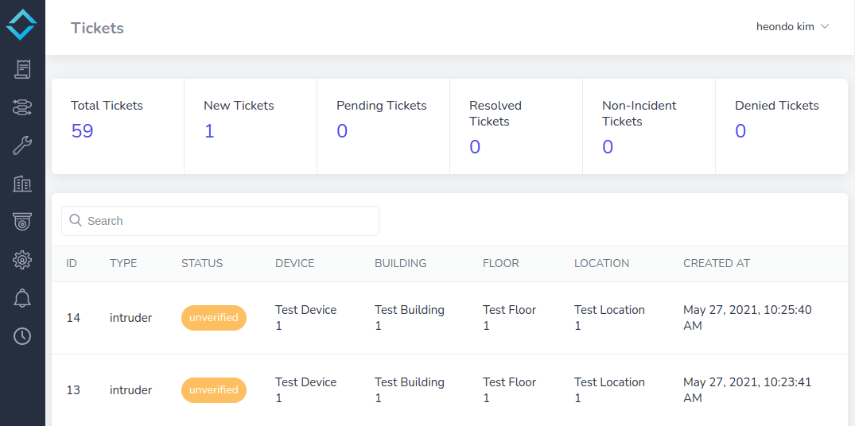Sort by the CREATED AT column header

717,263
